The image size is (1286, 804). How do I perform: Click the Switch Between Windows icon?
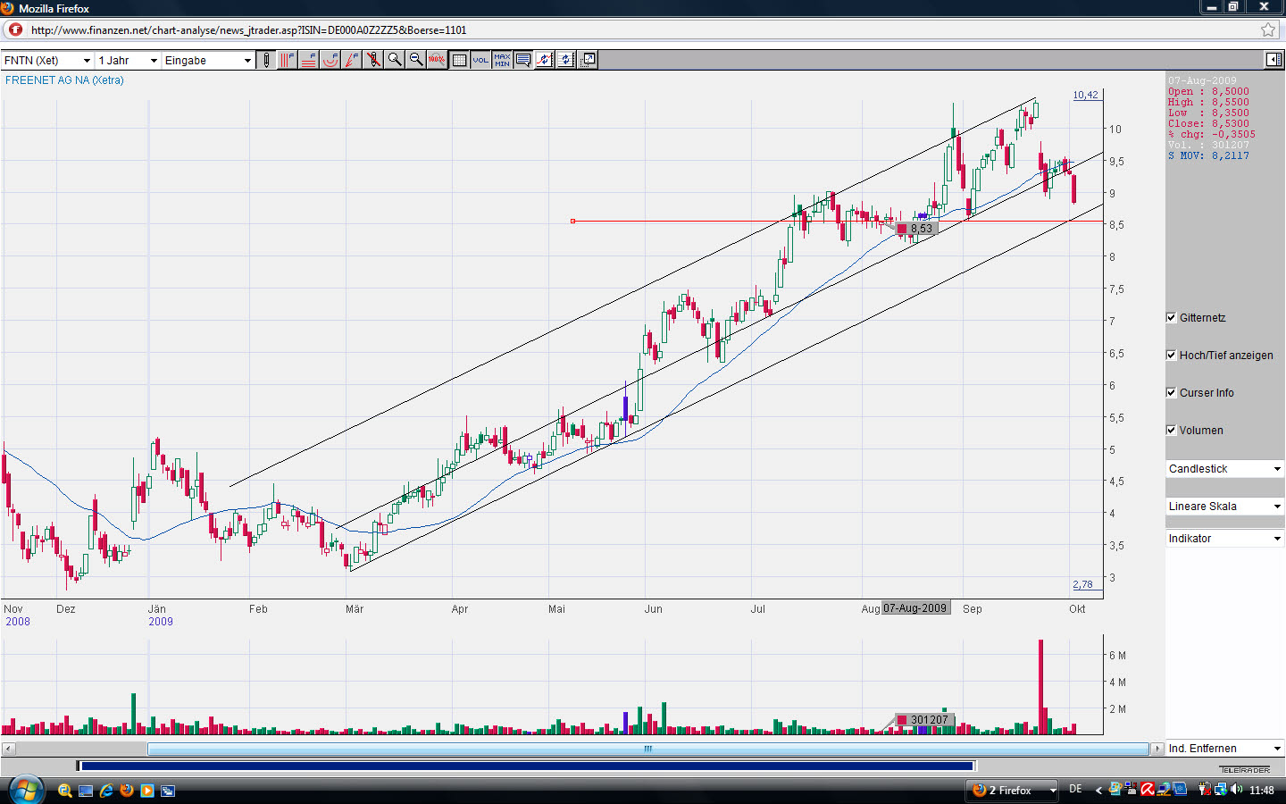pos(168,791)
